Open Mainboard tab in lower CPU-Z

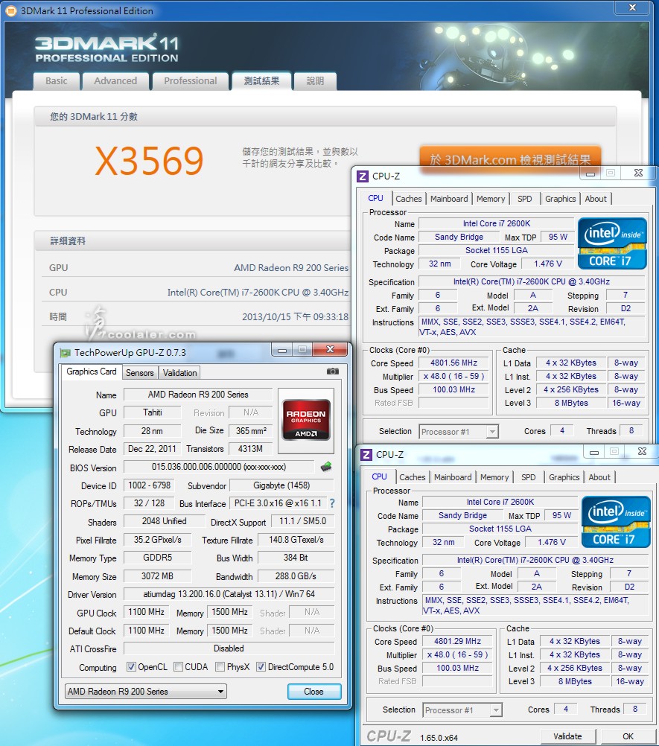tap(453, 477)
